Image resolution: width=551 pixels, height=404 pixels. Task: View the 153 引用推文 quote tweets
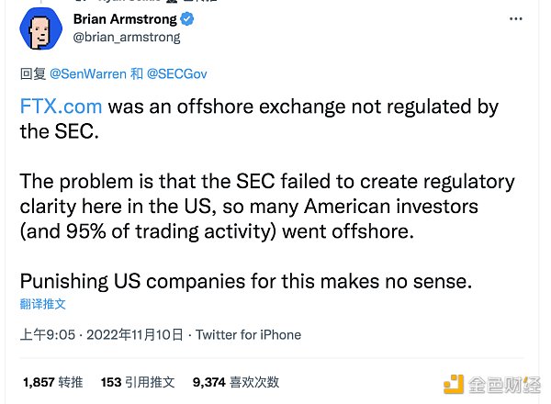(x=138, y=382)
